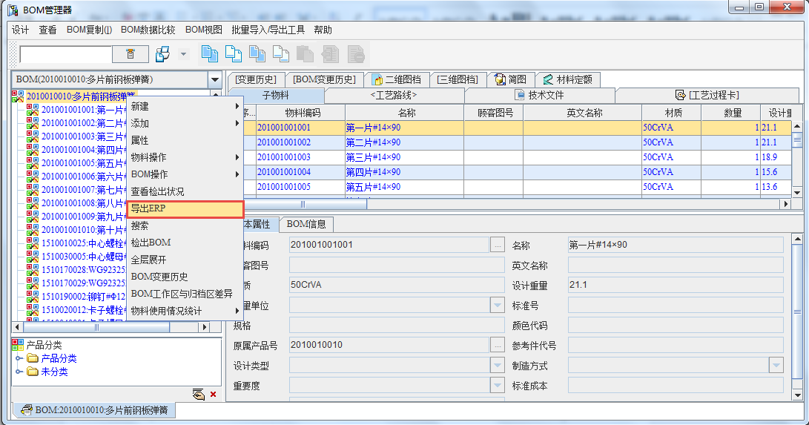The image size is (809, 425).
Task: Choose 搜索 from the context menu
Action: 185,225
